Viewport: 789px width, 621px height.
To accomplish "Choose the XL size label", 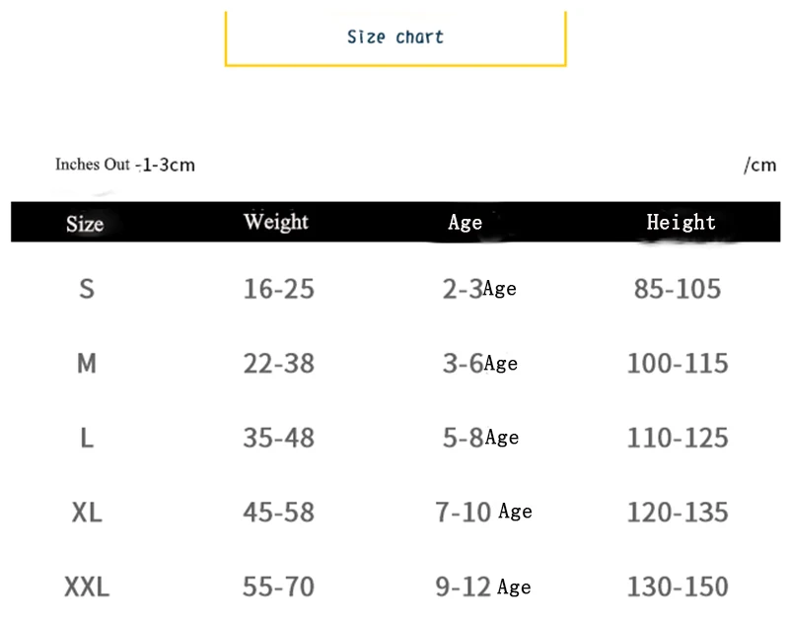I will [87, 512].
